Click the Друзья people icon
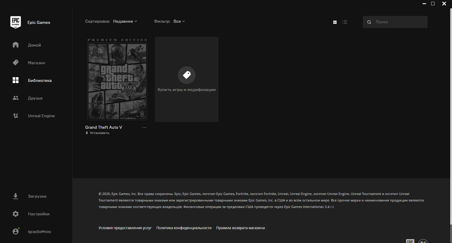The width and height of the screenshot is (452, 243). coord(16,98)
